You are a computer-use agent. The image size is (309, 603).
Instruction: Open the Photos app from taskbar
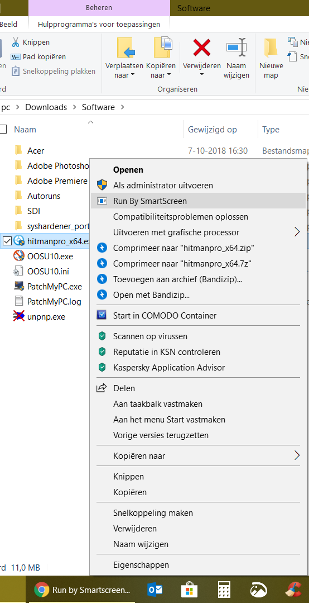click(x=259, y=590)
